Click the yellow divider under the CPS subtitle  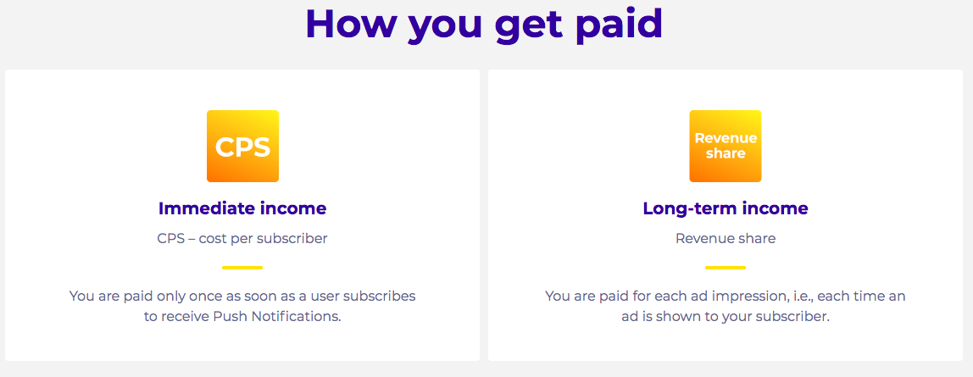tap(242, 268)
